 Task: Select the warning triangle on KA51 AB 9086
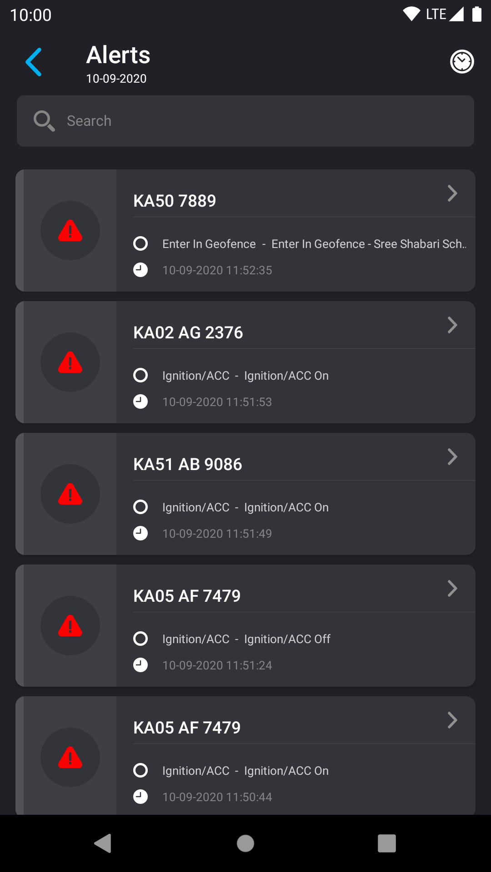[70, 494]
